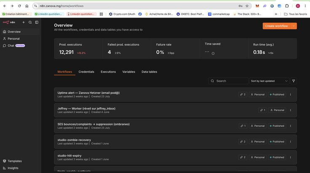The image size is (310, 173).
Task: Open the studio-zombie-recovery workflow
Action: pos(175,142)
